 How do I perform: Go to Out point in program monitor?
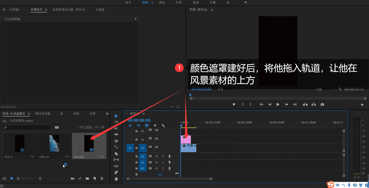tap(295, 104)
